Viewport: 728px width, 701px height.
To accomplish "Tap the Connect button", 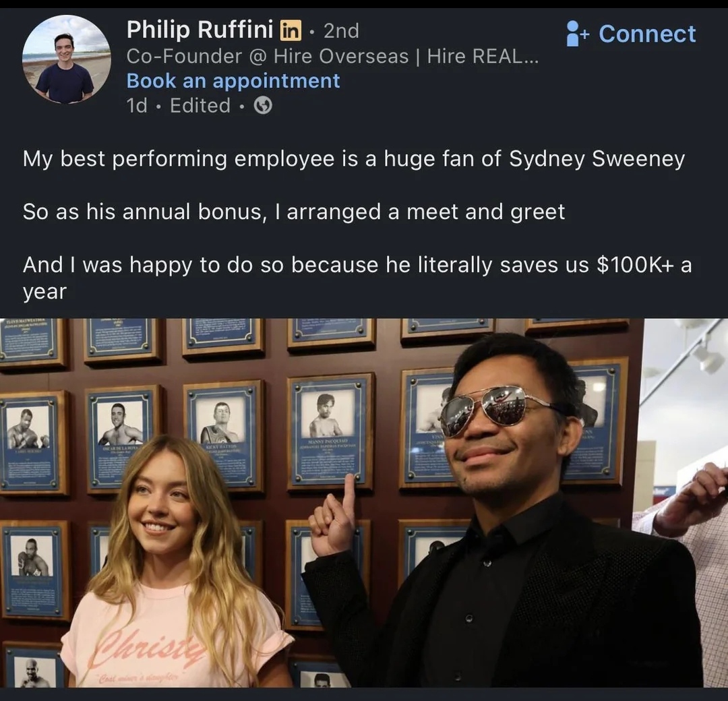I will [x=632, y=34].
